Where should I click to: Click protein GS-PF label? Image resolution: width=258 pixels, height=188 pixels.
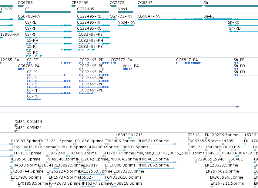[32, 72]
